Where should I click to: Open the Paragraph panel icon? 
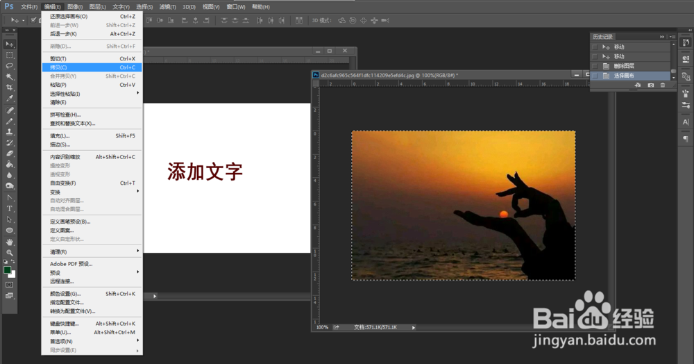[x=686, y=139]
